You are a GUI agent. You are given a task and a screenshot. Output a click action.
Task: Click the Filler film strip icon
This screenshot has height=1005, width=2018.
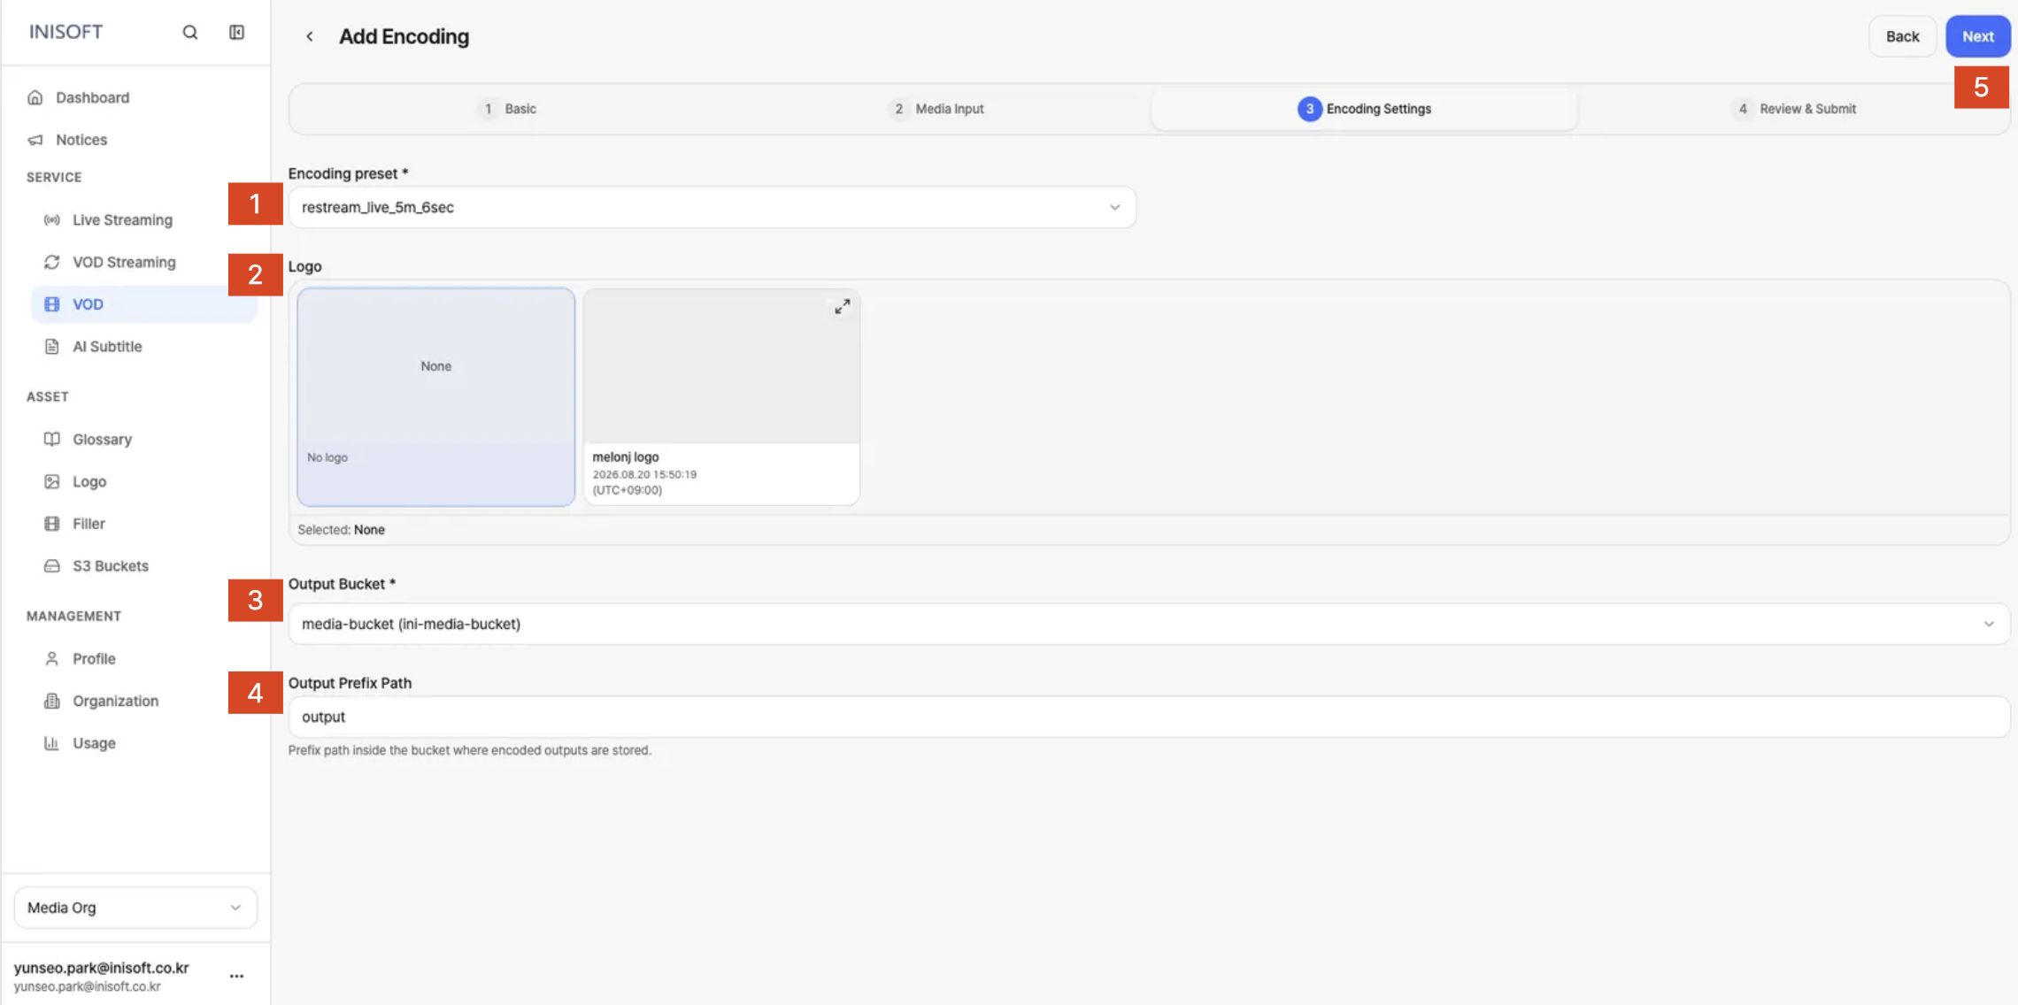[x=52, y=524]
